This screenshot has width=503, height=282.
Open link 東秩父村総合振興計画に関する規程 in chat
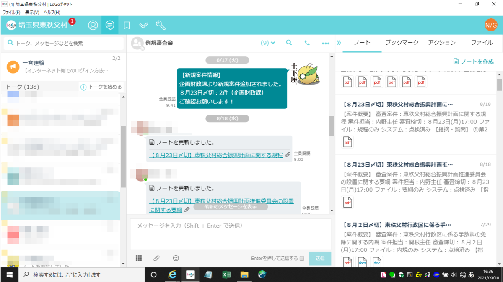[x=216, y=155]
